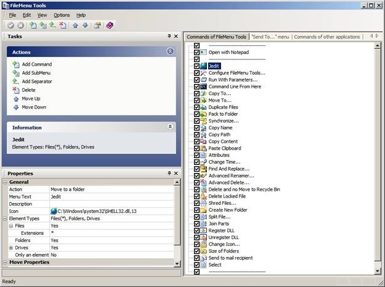
Task: Click the Description property value field
Action: tap(112, 204)
